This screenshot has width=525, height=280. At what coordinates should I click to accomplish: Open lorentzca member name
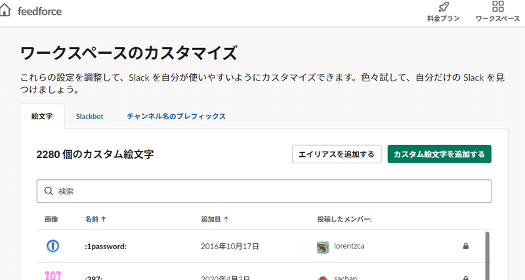[349, 246]
